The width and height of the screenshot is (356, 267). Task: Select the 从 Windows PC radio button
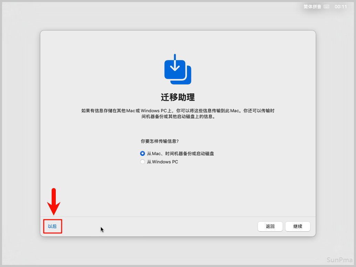point(143,162)
